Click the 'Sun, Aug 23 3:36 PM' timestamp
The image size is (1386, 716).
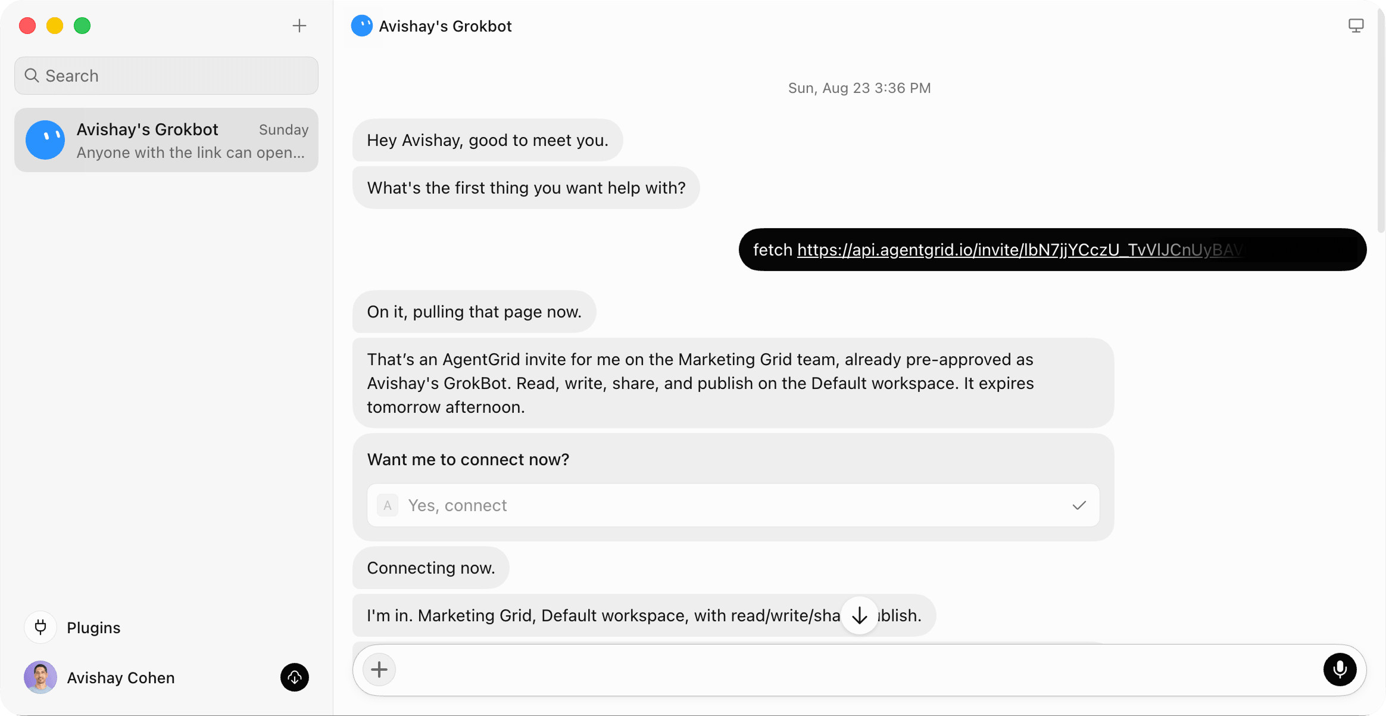pos(859,88)
